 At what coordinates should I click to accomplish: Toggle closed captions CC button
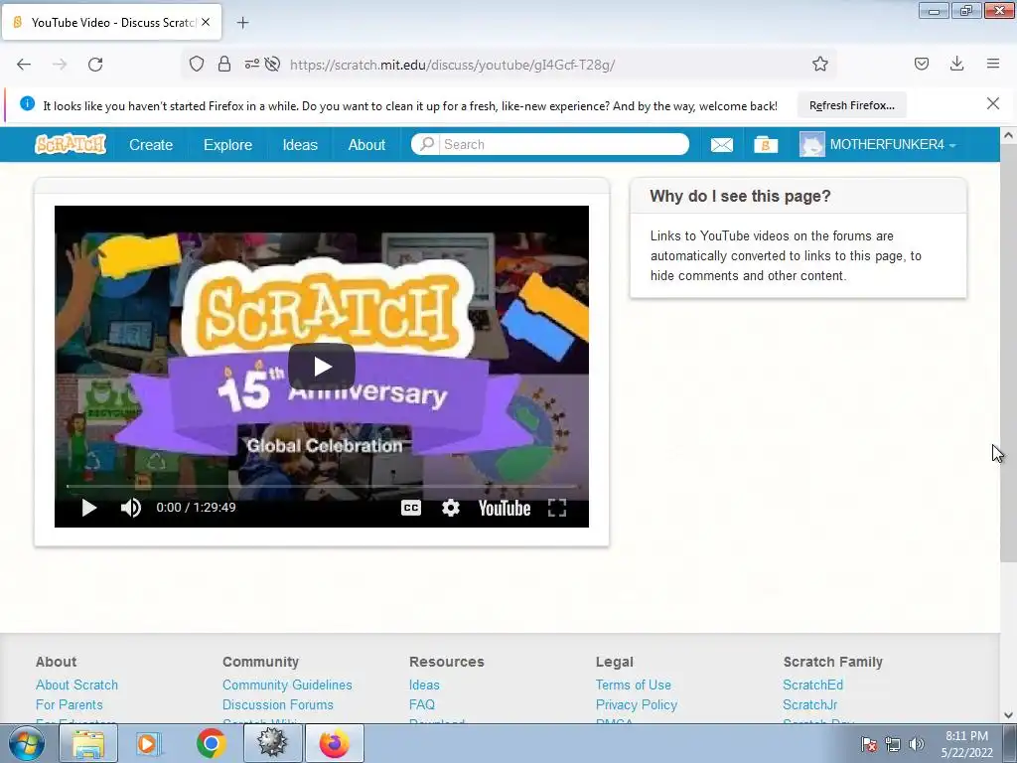410,508
